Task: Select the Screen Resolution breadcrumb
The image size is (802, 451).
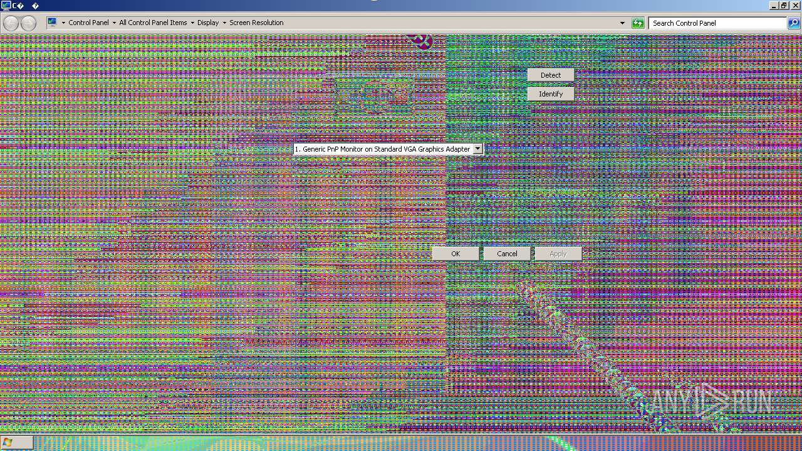Action: click(x=256, y=23)
